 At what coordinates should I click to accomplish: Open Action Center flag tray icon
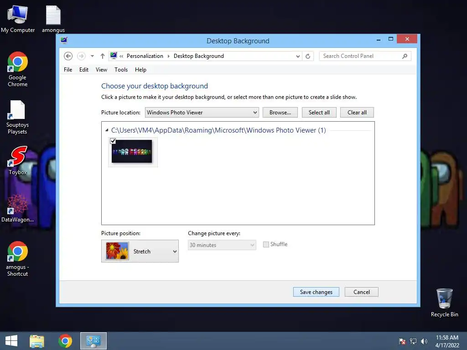tap(402, 341)
